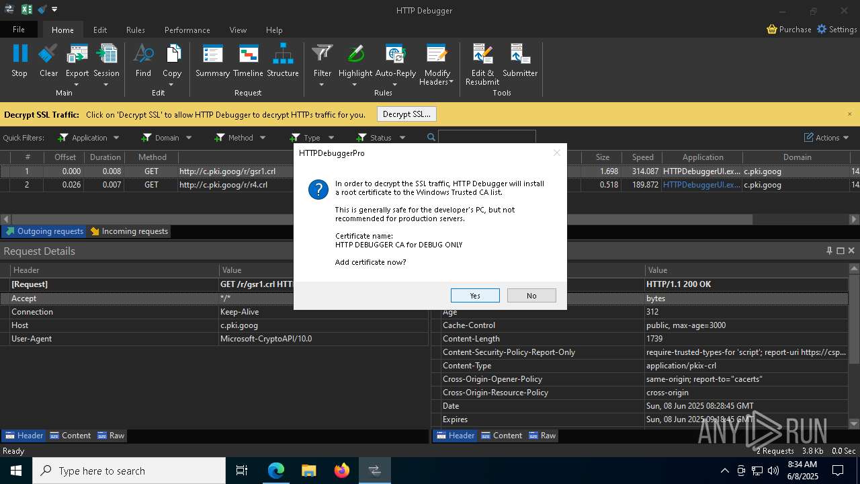This screenshot has width=860, height=484.
Task: Close the Request Details panel
Action: [851, 251]
